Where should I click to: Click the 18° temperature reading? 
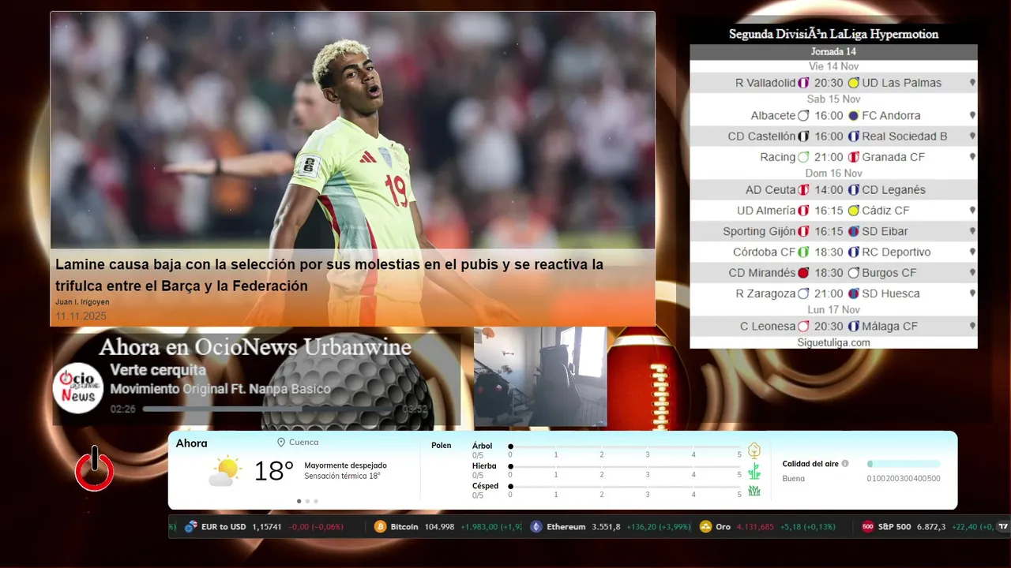tap(273, 472)
